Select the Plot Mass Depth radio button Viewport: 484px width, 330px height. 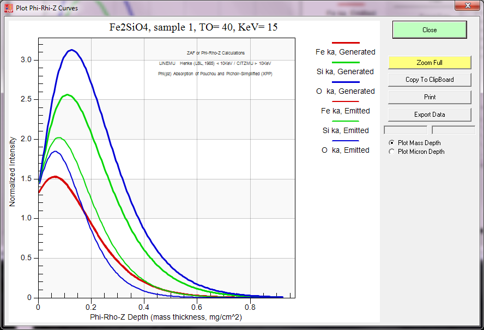391,143
